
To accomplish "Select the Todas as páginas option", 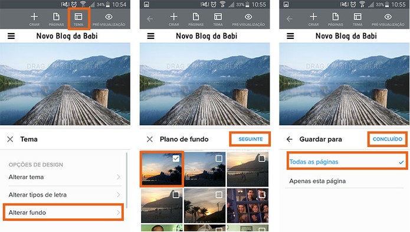I will [347, 162].
